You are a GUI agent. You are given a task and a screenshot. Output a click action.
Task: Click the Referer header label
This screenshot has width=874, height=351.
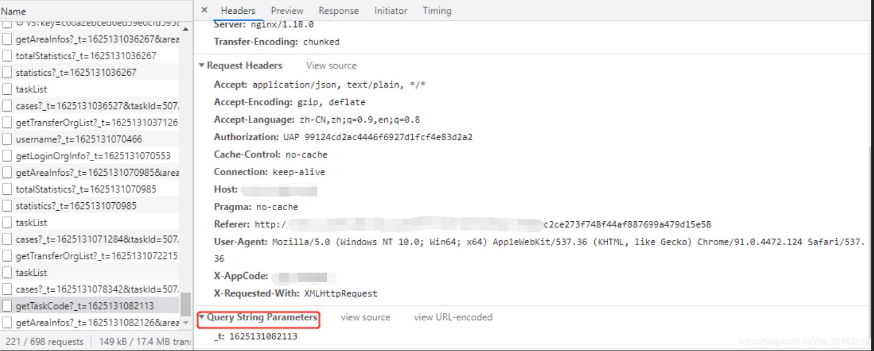pyautogui.click(x=231, y=224)
